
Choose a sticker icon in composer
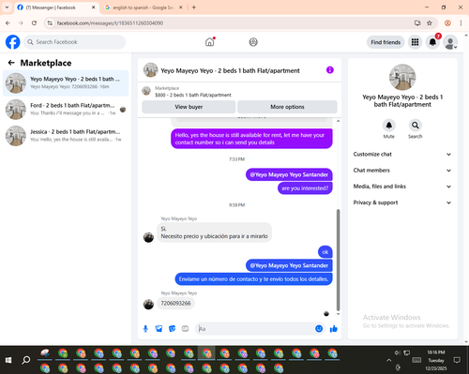(x=172, y=329)
